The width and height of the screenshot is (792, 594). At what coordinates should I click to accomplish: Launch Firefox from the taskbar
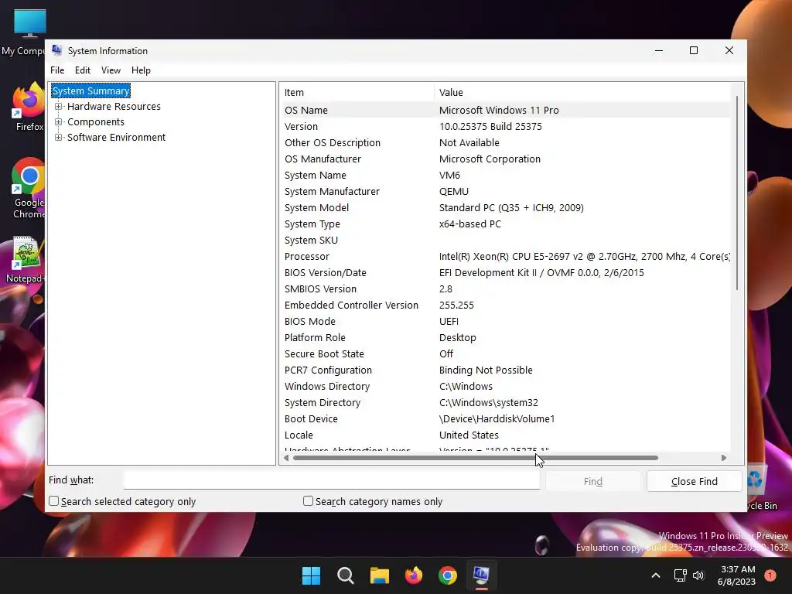tap(414, 575)
